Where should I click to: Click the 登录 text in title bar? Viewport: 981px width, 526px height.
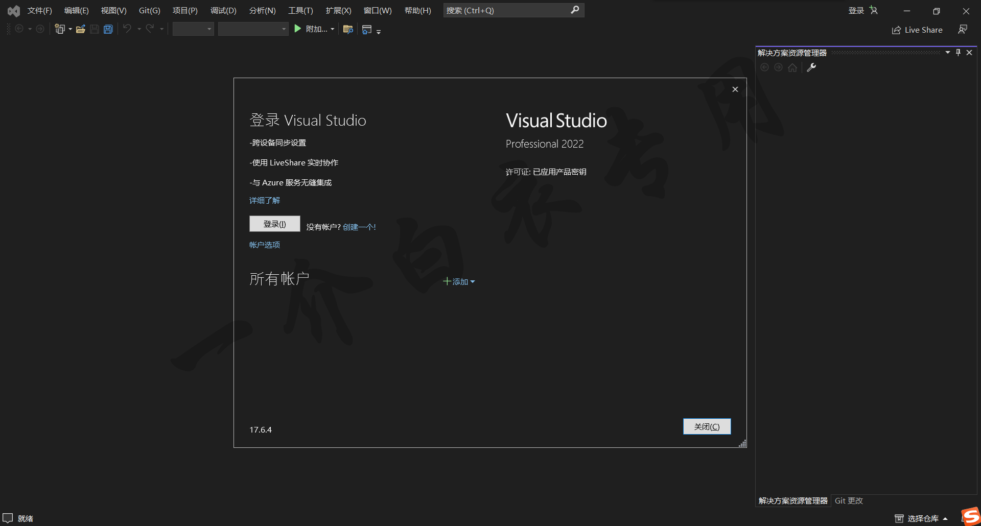click(x=856, y=10)
